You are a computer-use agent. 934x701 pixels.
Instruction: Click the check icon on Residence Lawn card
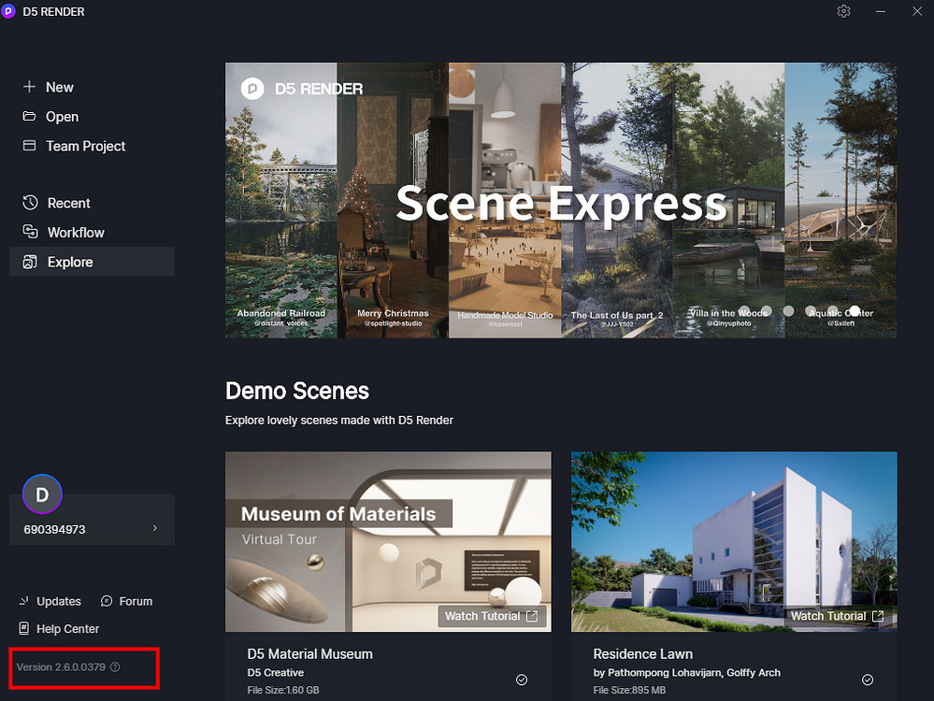868,680
